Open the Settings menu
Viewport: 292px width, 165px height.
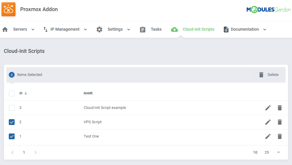pyautogui.click(x=115, y=29)
